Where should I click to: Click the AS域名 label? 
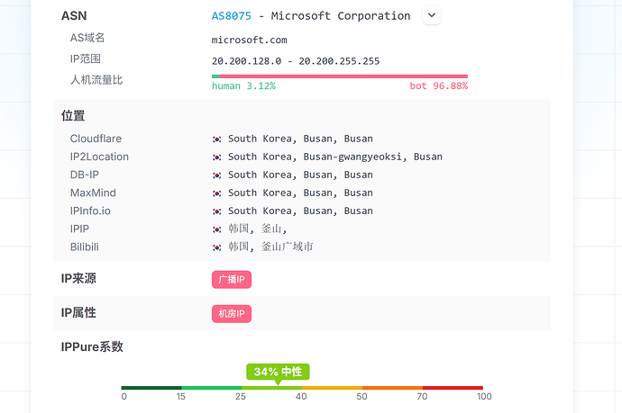tap(87, 38)
